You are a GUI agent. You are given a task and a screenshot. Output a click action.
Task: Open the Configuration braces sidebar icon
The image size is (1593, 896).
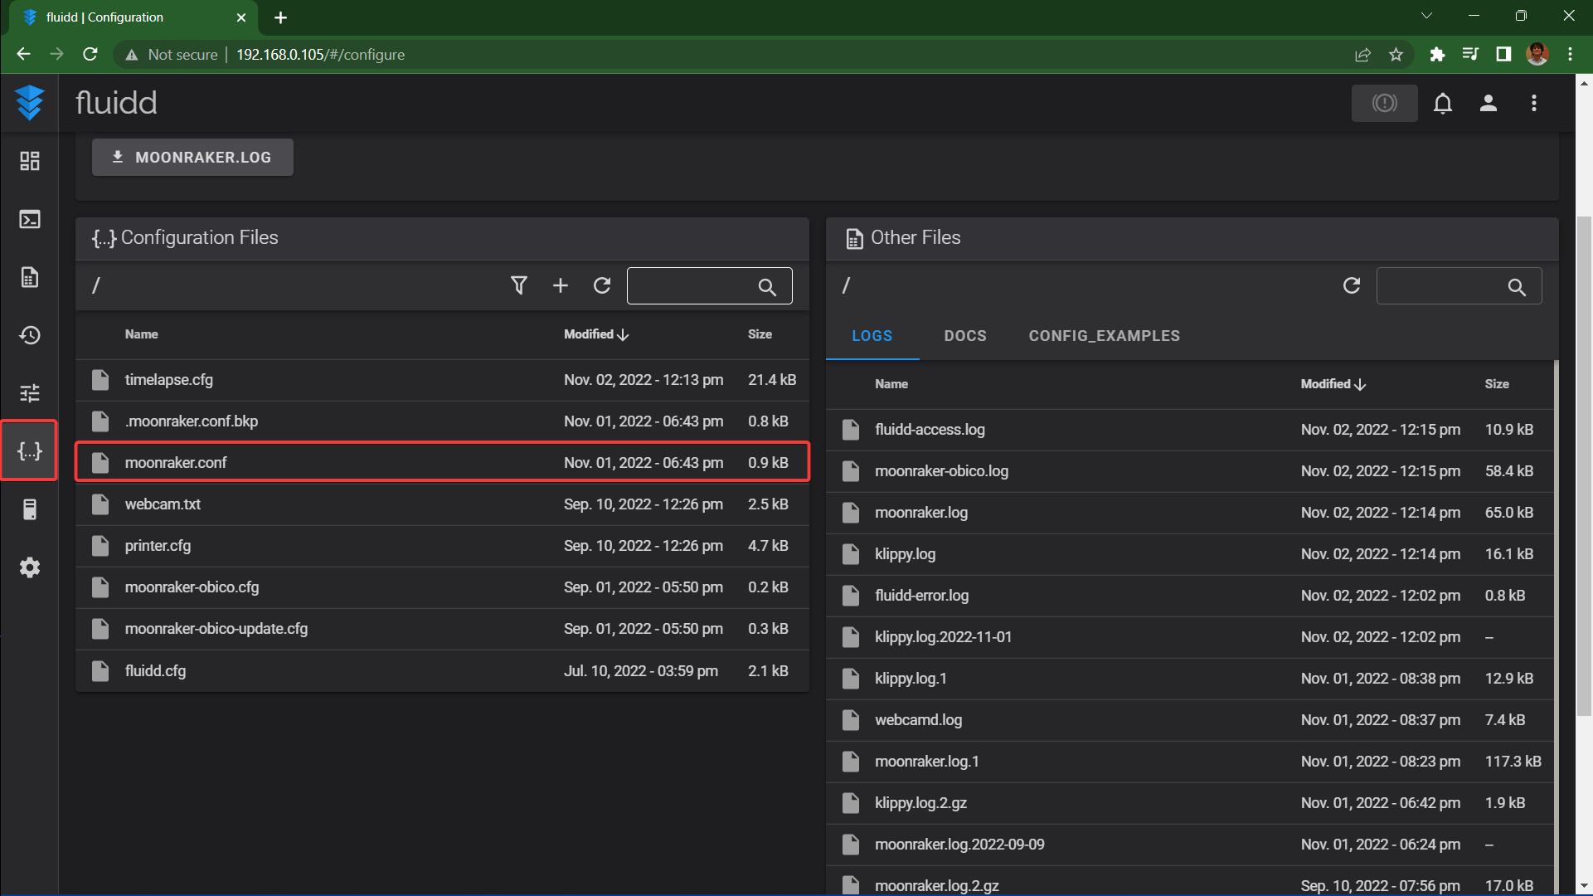30,450
